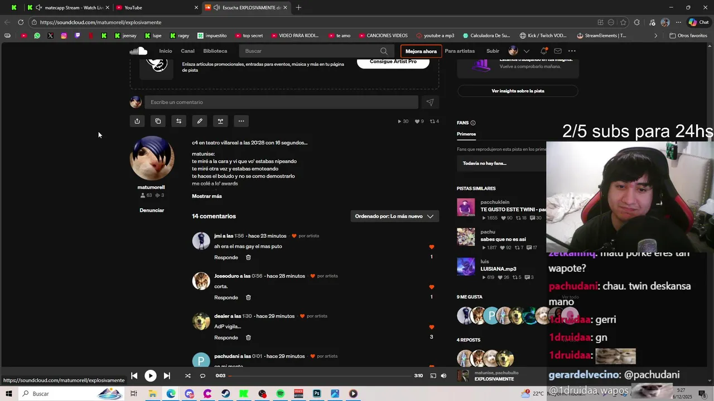Open Task View on the taskbar
The image size is (714, 401).
tap(134, 394)
